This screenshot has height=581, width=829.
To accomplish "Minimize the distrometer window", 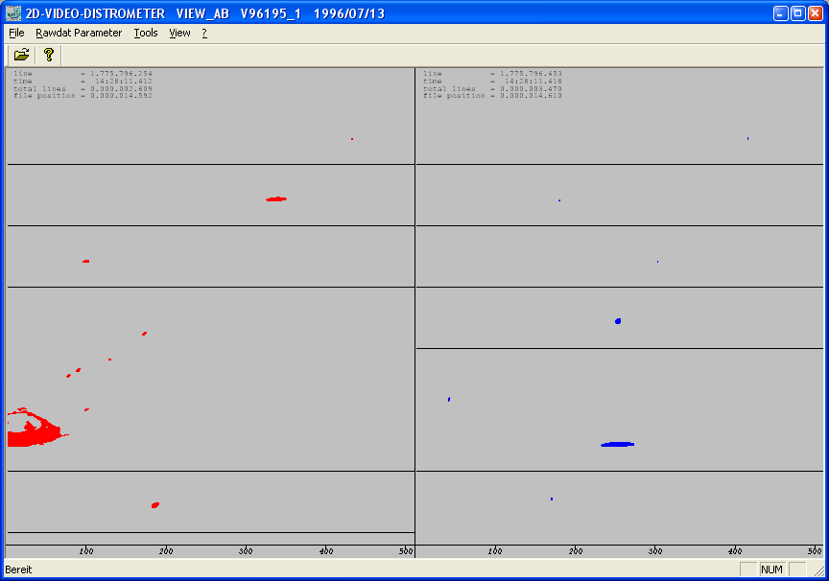I will pyautogui.click(x=781, y=13).
